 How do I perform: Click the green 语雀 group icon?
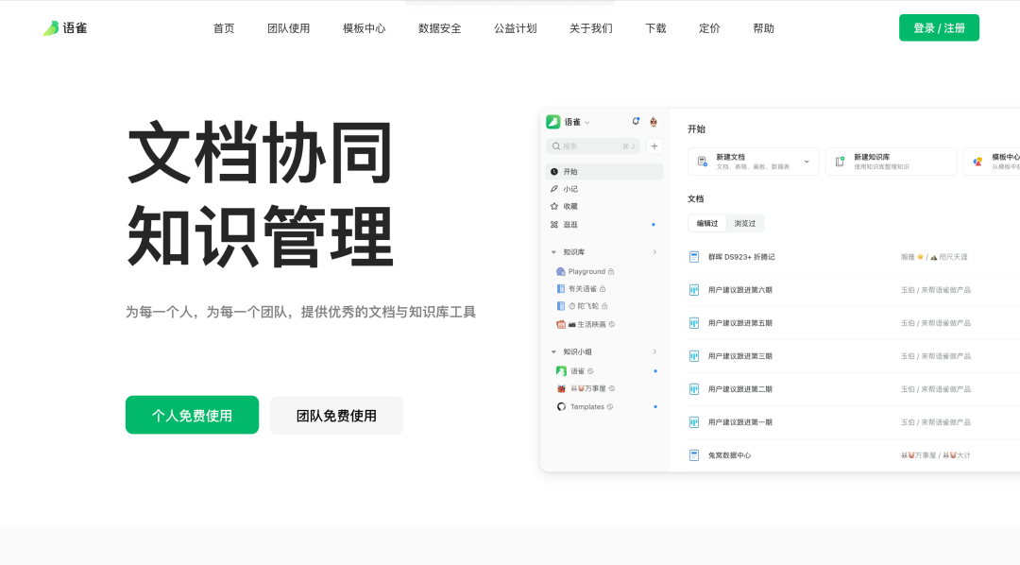pos(561,371)
